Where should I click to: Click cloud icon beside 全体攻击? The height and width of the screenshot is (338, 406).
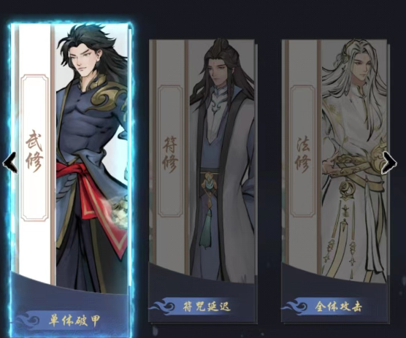pos(294,307)
